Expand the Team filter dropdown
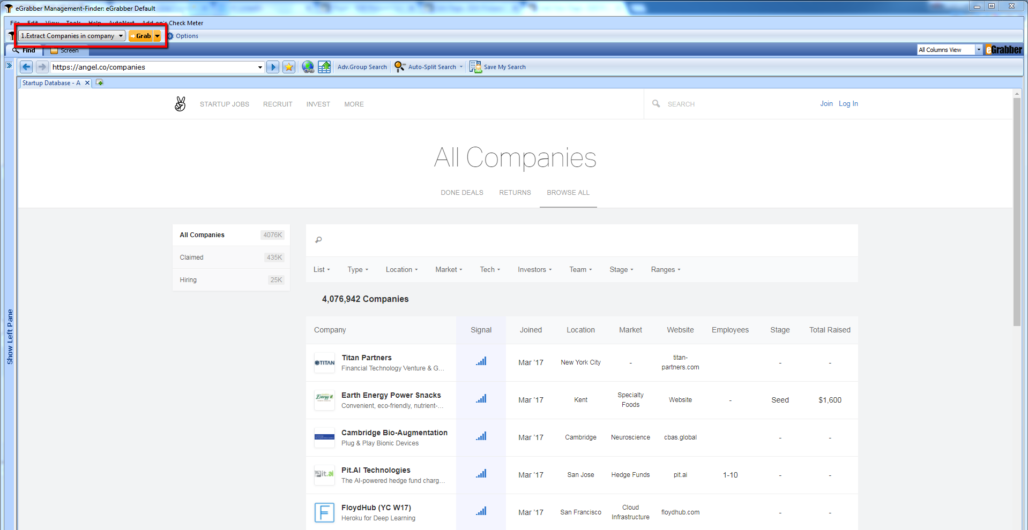Viewport: 1028px width, 530px height. [580, 269]
